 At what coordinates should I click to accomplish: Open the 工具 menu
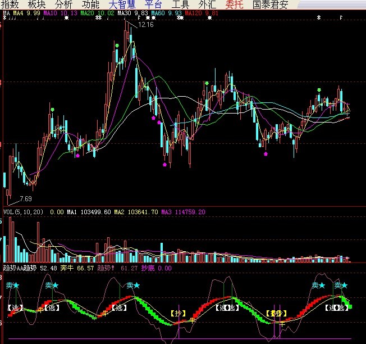click(x=180, y=4)
